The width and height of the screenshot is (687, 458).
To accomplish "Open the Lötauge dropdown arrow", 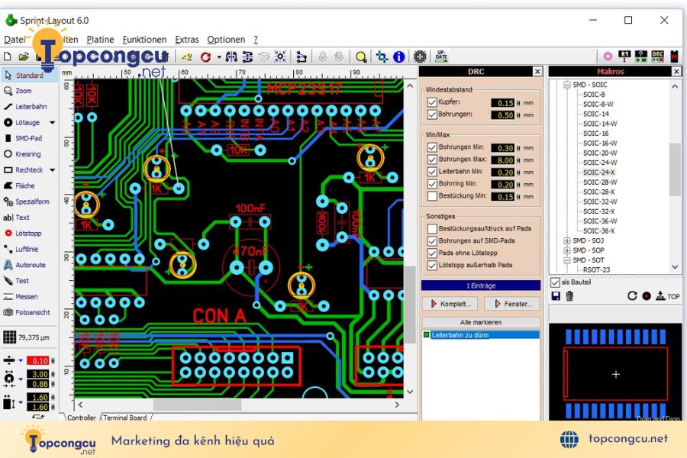I will point(53,123).
